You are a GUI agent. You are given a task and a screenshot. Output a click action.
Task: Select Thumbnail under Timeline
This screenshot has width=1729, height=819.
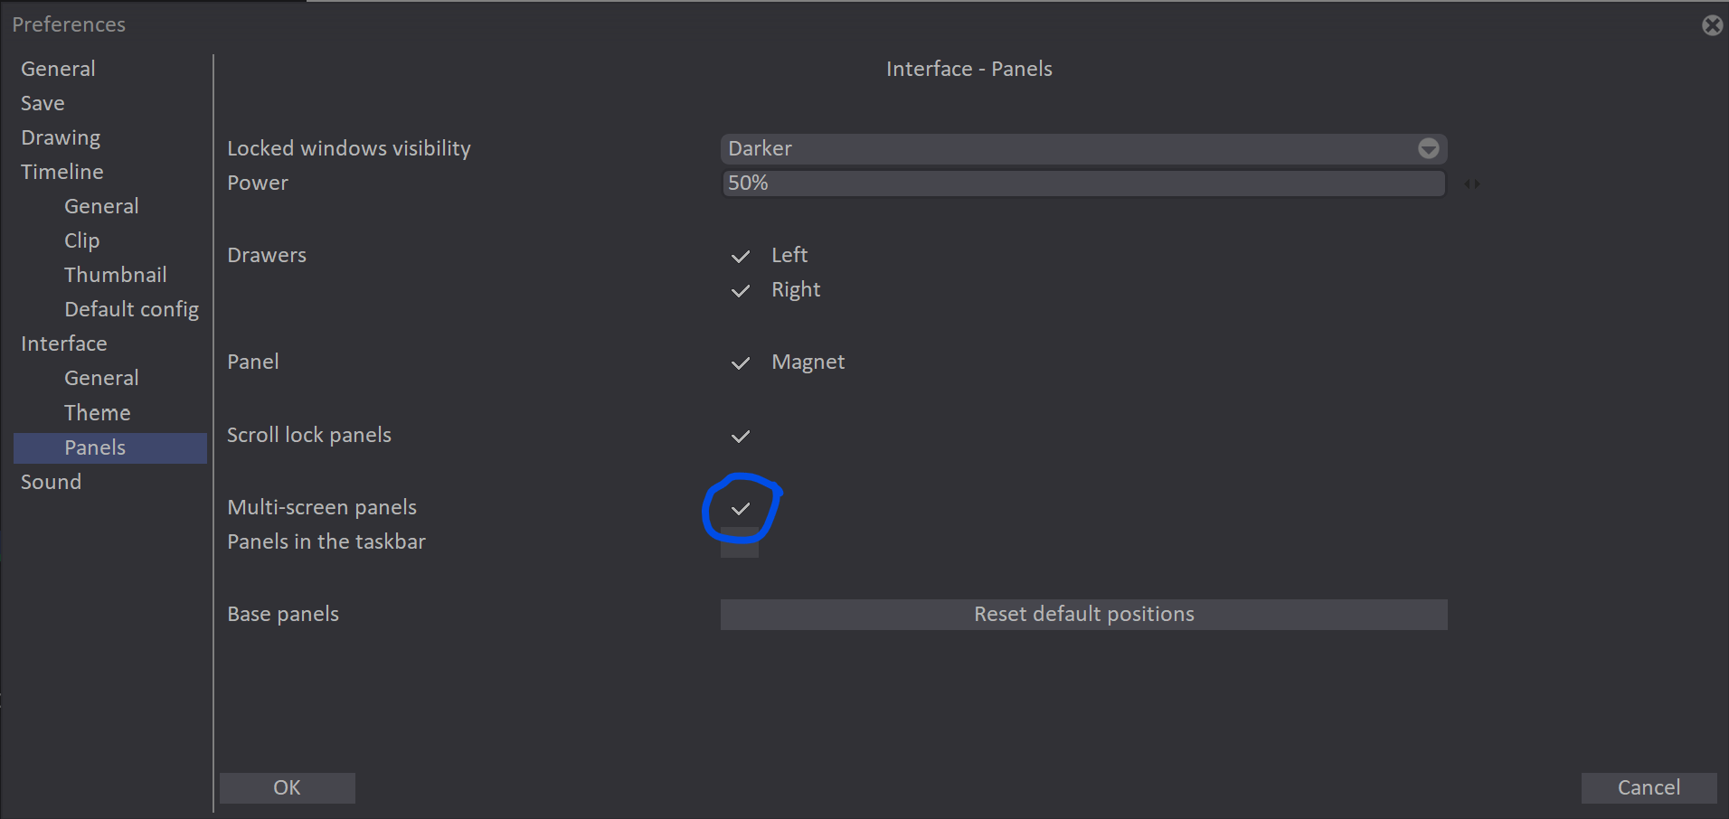pyautogui.click(x=116, y=275)
